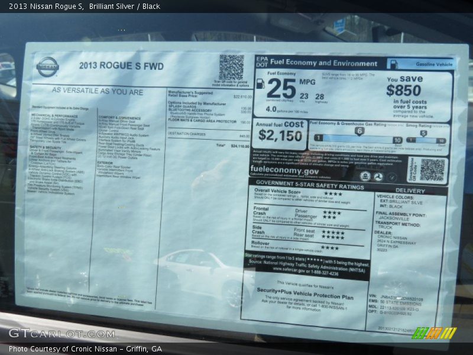Click the "Gasoline Vehicle" label
473x355 pixels.
[434, 64]
